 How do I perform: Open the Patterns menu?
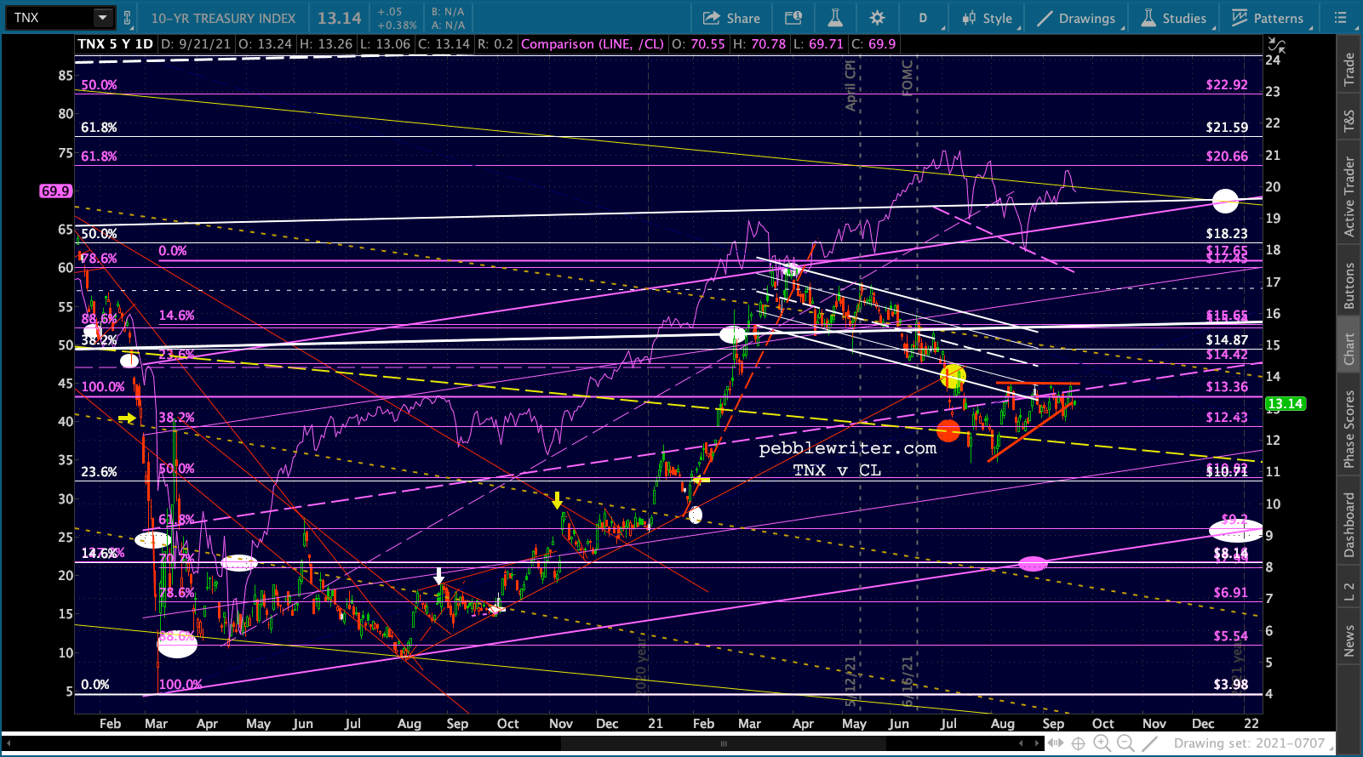tap(1268, 18)
